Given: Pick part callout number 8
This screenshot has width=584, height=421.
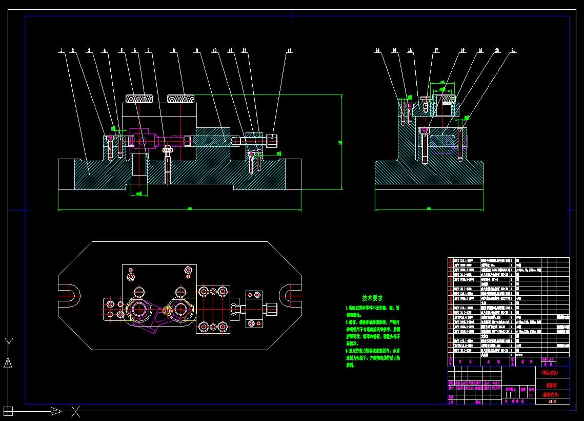Looking at the screenshot, I should click(174, 50).
